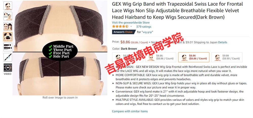Select the first product thumbnail in sidebar
The image size is (253, 118).
(8, 6)
